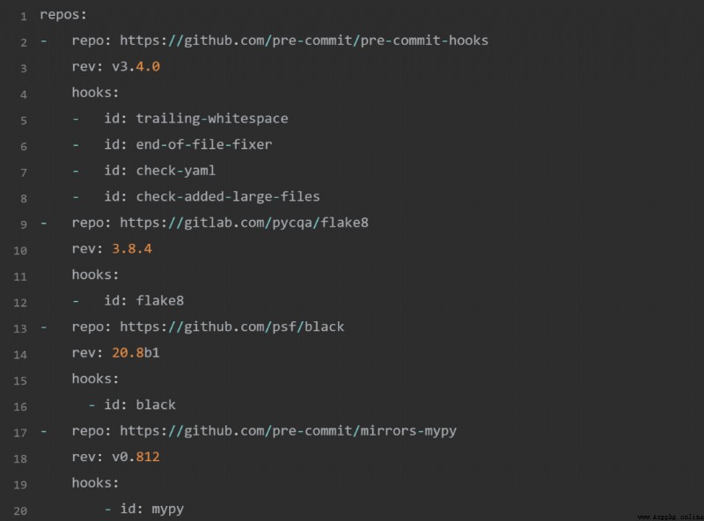Click the top-level repos: key
The height and width of the screenshot is (521, 704).
(x=63, y=15)
